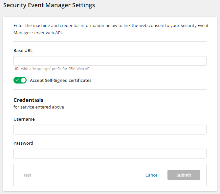Image resolution: width=220 pixels, height=194 pixels.
Task: Click the 'http/https' prefix hint text
Action: click(52, 69)
